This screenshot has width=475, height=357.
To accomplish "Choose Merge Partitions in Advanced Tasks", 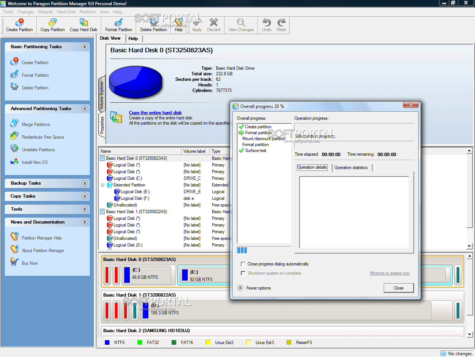I will coord(36,125).
